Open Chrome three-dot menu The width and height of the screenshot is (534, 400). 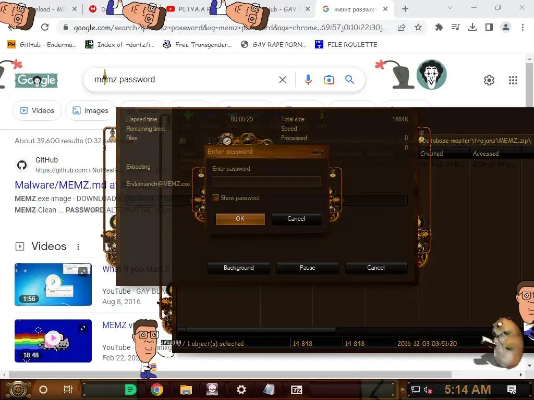coord(523,27)
